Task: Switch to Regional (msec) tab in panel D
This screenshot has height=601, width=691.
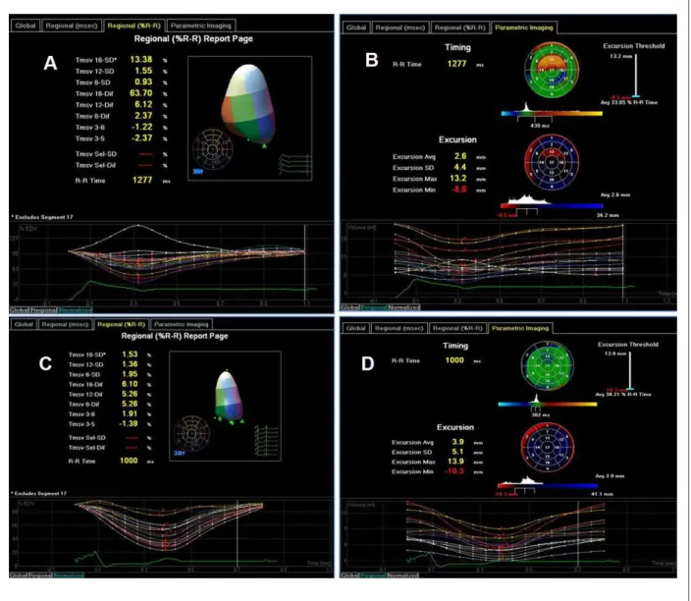Action: tap(399, 328)
